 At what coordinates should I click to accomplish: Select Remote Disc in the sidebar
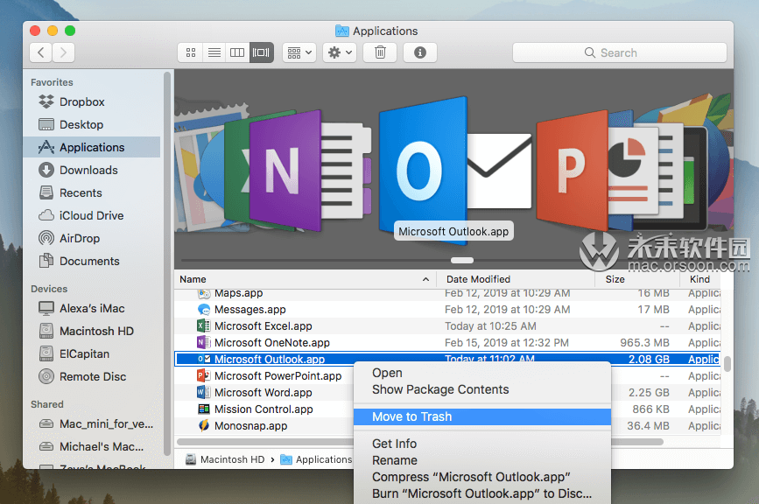pyautogui.click(x=92, y=376)
